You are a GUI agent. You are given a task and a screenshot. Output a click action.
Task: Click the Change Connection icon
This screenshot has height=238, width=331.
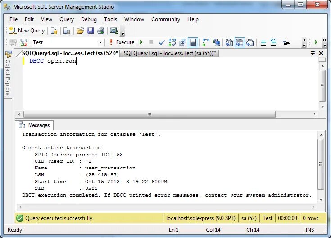pos(23,42)
